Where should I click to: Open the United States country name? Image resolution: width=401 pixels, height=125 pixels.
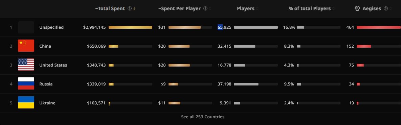point(53,65)
